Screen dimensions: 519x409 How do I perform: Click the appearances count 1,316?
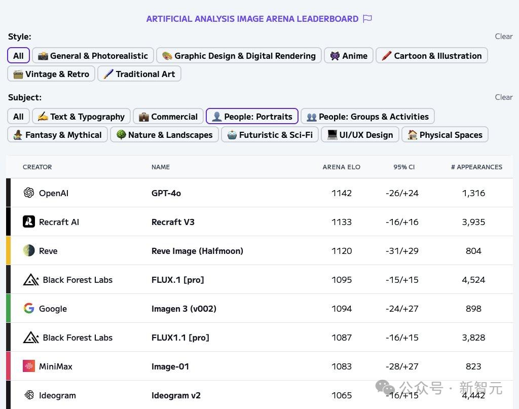click(x=474, y=193)
